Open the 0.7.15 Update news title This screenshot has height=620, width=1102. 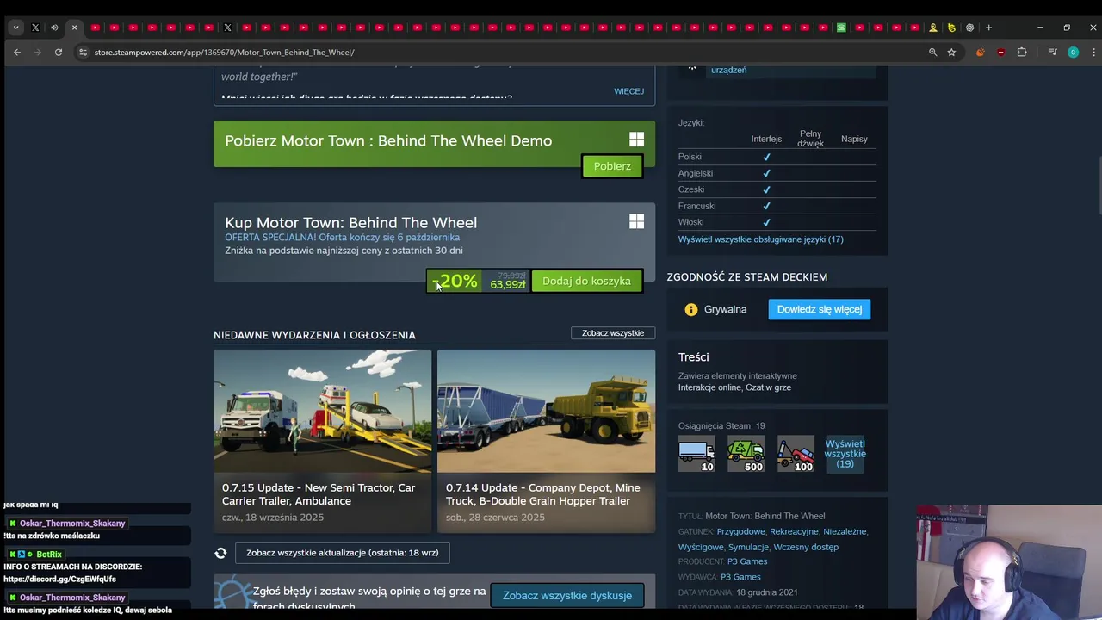click(319, 494)
